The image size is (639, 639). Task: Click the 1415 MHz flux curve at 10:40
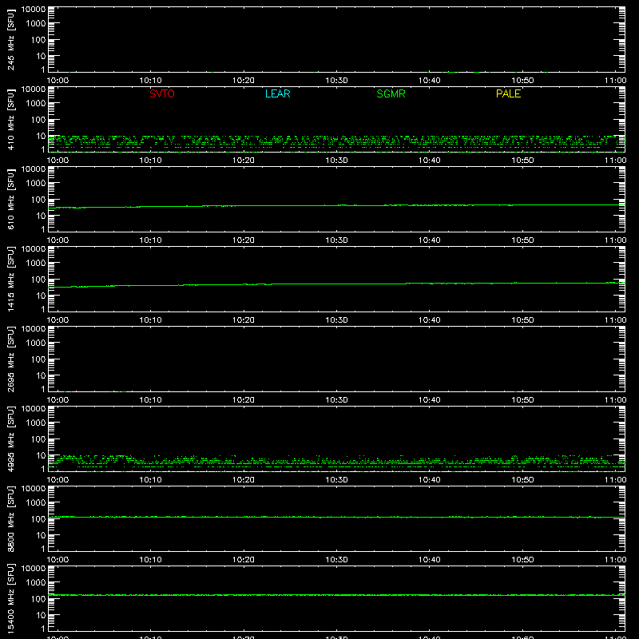tap(429, 284)
